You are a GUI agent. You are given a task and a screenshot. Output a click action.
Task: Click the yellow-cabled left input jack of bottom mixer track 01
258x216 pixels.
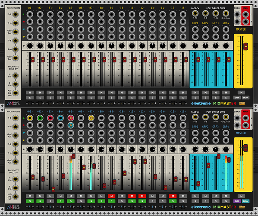(30, 118)
